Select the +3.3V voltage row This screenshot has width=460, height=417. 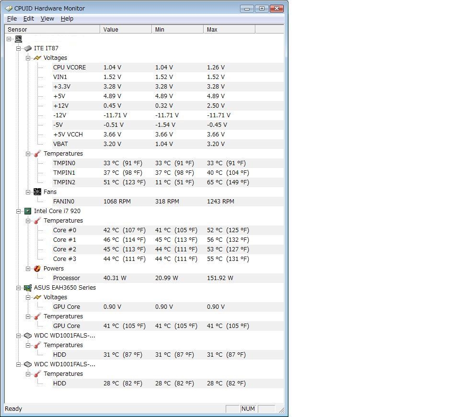(x=168, y=87)
